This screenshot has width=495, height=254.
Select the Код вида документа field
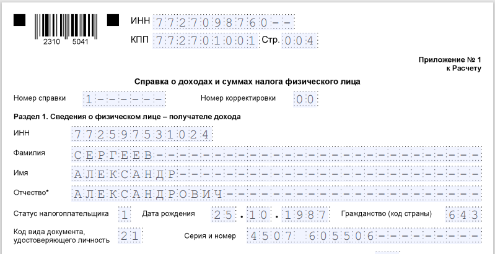(x=131, y=235)
